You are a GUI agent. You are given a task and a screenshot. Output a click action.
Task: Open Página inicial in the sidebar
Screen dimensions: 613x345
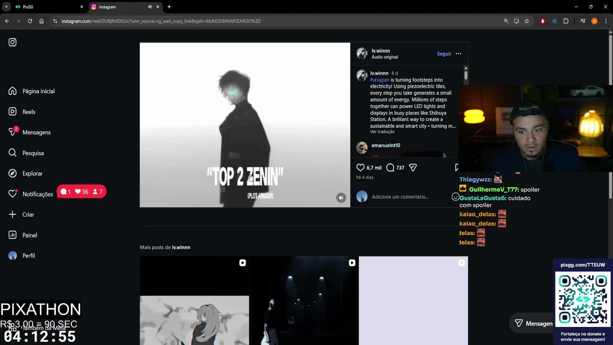(32, 91)
